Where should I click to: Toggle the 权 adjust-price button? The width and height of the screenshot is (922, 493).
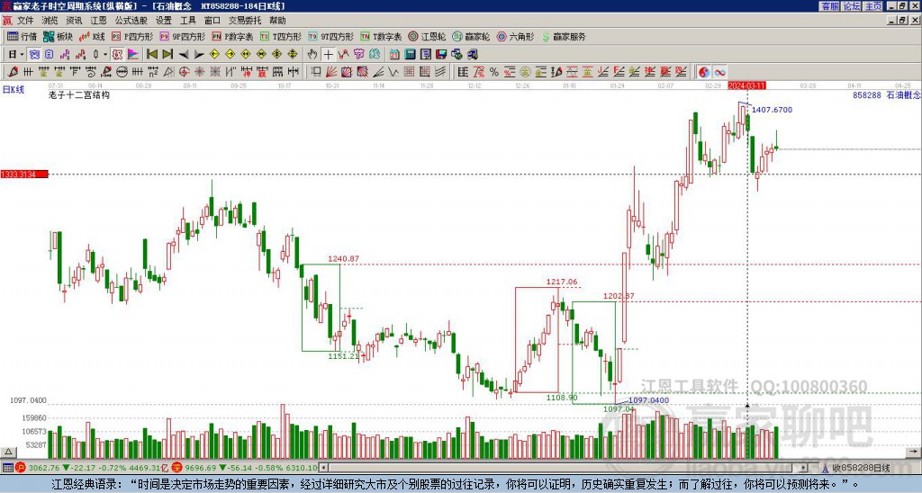[x=117, y=55]
